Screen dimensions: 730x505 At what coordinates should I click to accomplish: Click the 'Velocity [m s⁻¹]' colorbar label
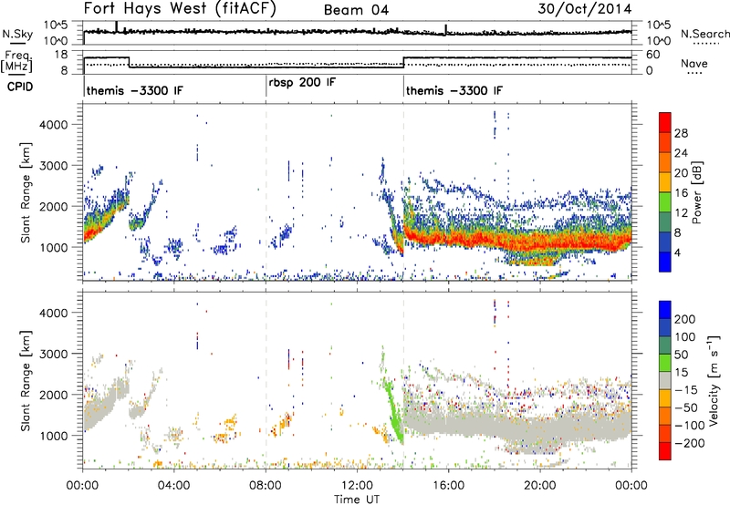(714, 380)
